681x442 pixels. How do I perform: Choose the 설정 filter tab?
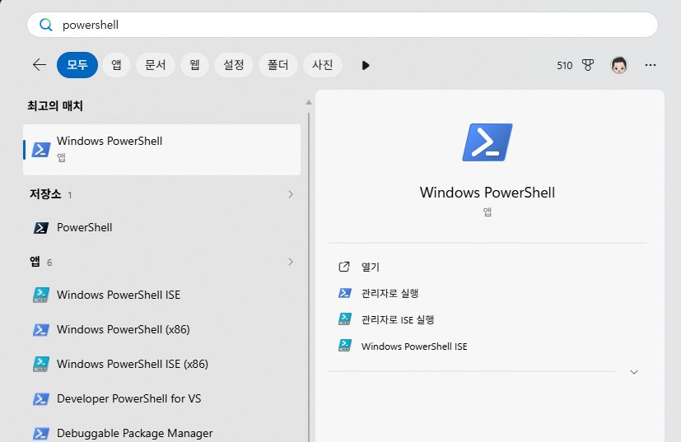(x=234, y=65)
